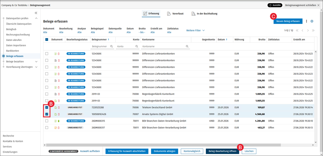Open Beleghub in the sidebar
Screen dimensions: 323x156
[x=11, y=29]
